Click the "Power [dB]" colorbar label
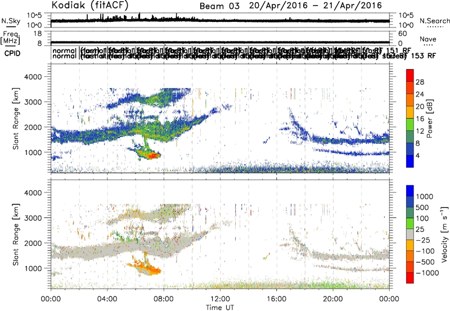 [429, 118]
